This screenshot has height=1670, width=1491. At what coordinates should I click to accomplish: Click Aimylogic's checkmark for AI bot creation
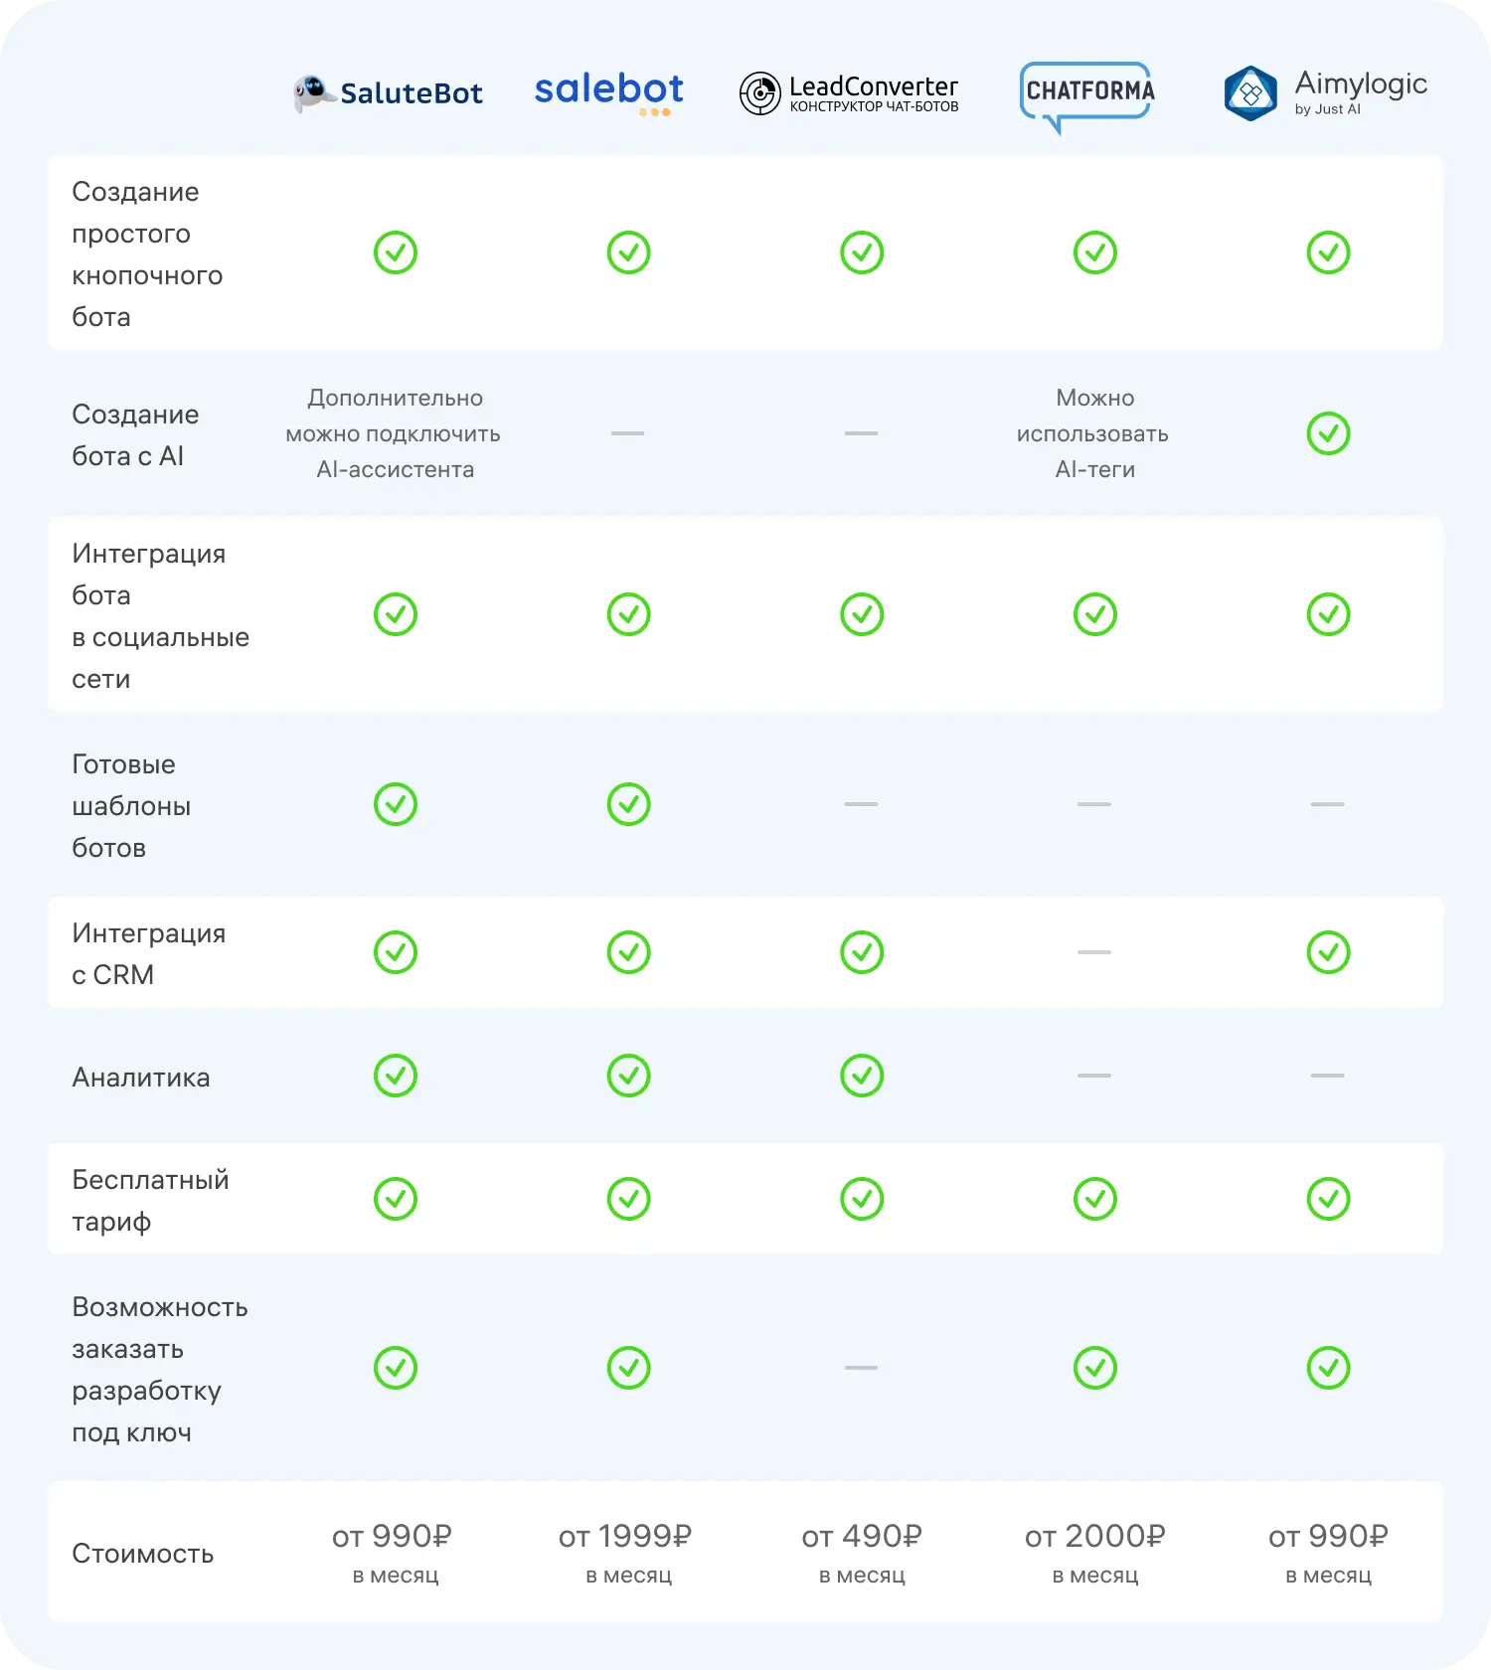pyautogui.click(x=1328, y=433)
